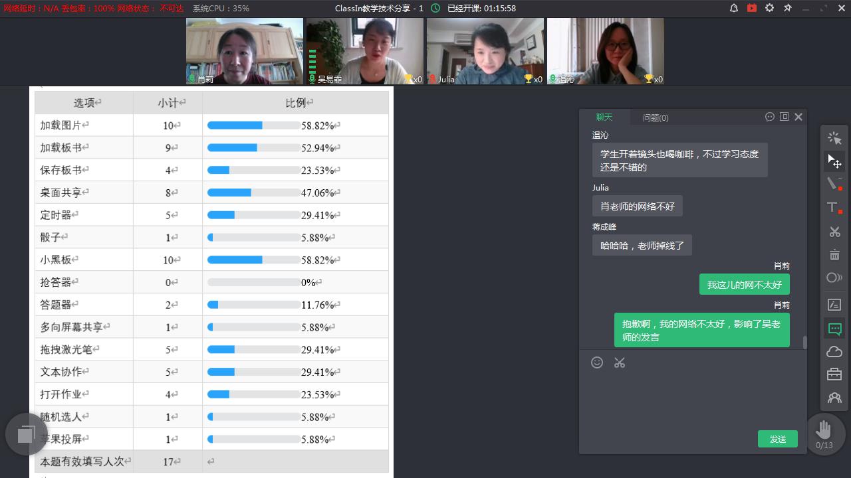Open the settings gear menu
This screenshot has height=478, width=851.
[769, 8]
